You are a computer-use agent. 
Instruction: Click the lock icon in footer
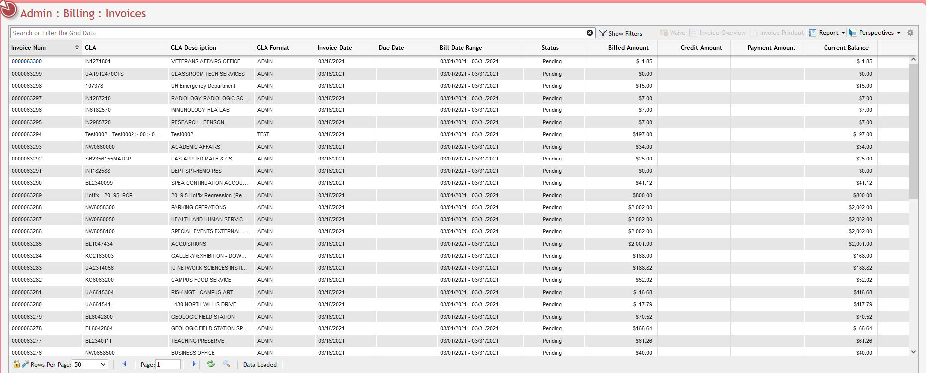tap(16, 364)
